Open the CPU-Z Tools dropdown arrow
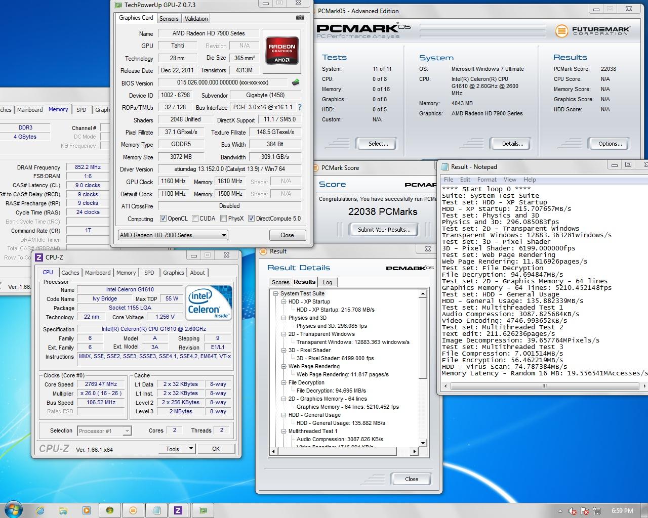648x518 pixels. pyautogui.click(x=191, y=449)
